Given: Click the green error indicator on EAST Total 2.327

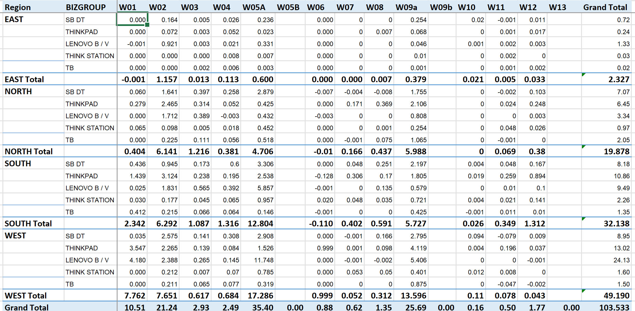Looking at the screenshot, I should (583, 75).
